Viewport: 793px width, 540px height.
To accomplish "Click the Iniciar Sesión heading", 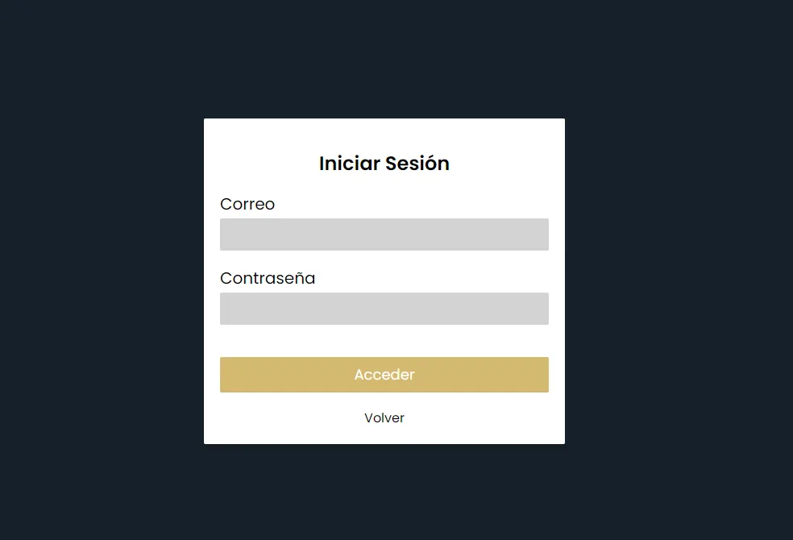I will tap(384, 164).
